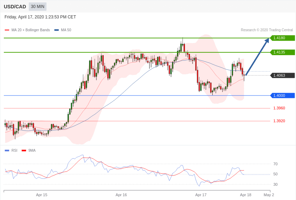Viewport: 296px width, 200px height.
Task: Click the 1.3920 support level label
Action: coord(279,121)
